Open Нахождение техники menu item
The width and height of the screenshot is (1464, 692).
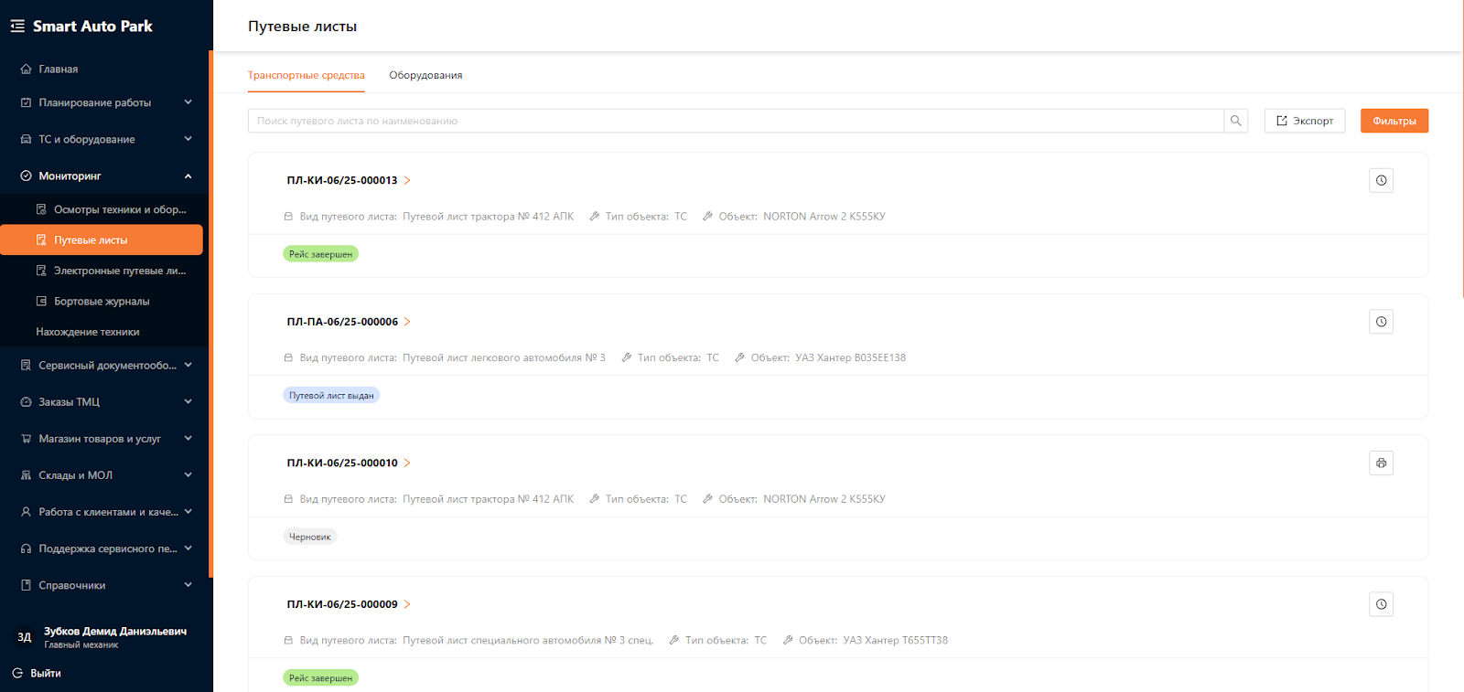click(x=88, y=332)
